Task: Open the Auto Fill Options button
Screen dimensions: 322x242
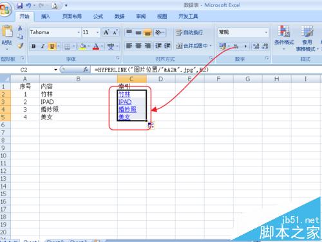Action: click(151, 125)
